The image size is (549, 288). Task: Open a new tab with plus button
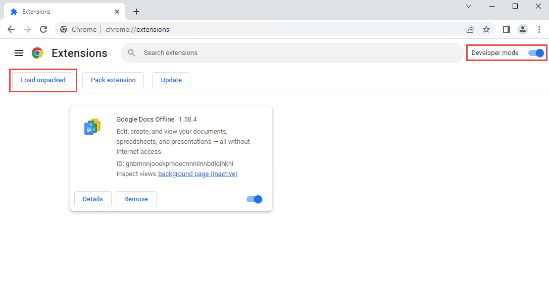pyautogui.click(x=136, y=12)
